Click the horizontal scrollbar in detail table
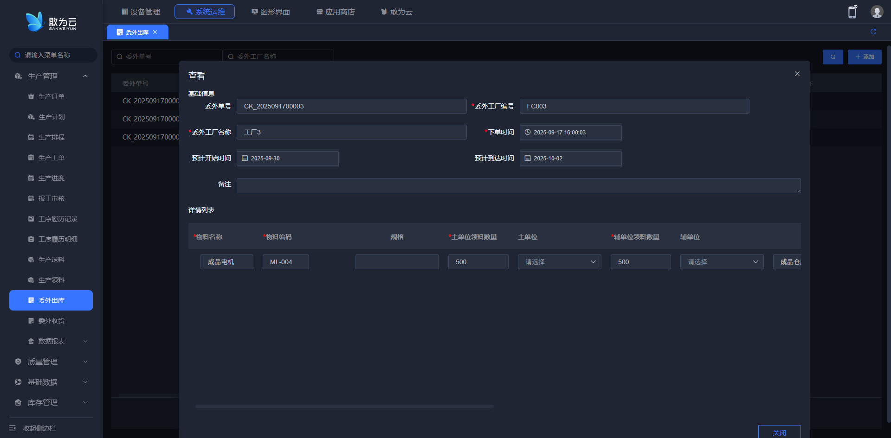Screen dimensions: 891x438 [x=344, y=406]
